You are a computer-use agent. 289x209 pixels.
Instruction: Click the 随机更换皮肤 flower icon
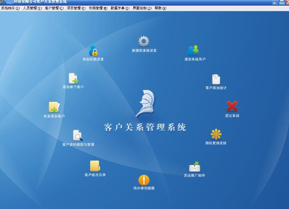[216, 134]
